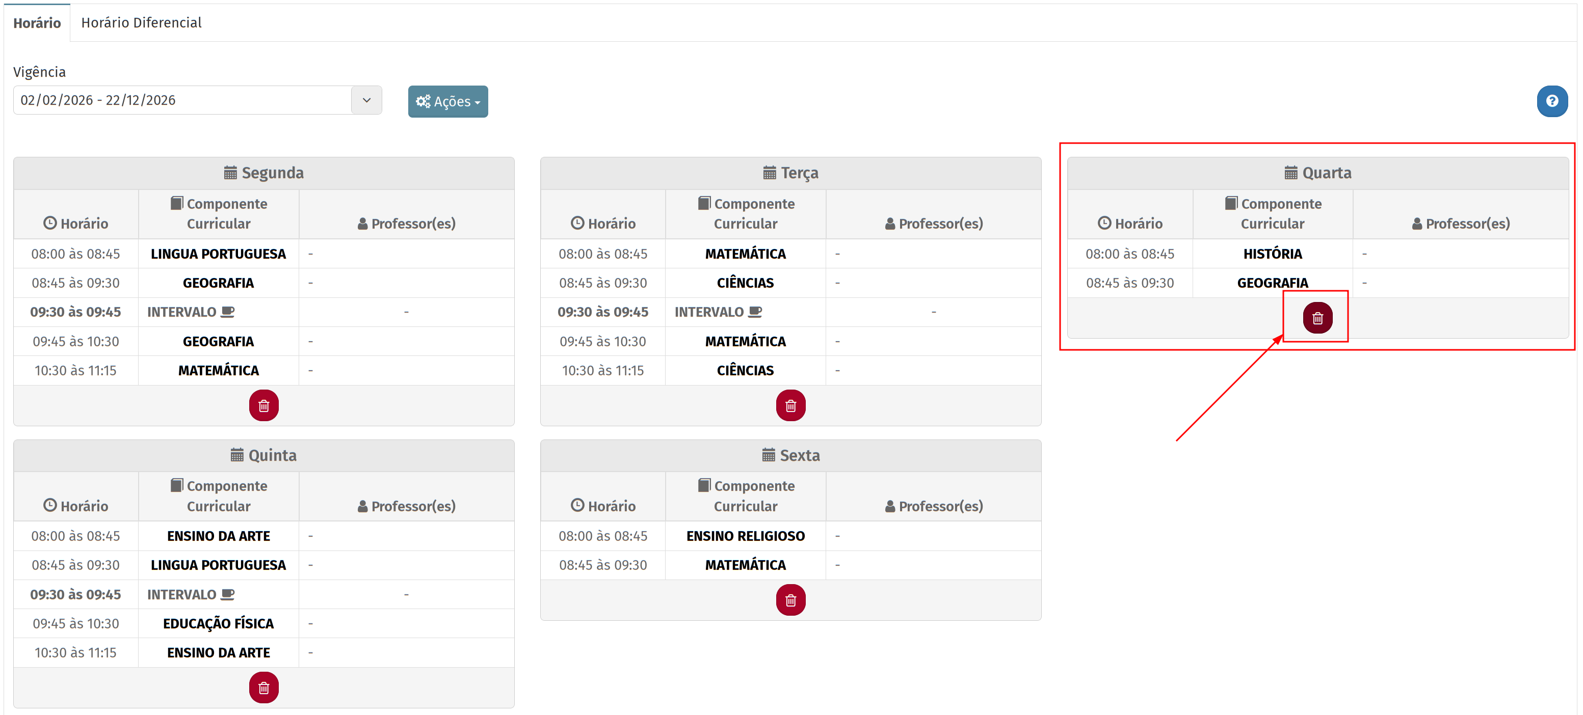Click trash icon under Terça table
Image resolution: width=1583 pixels, height=715 pixels.
[x=790, y=405]
